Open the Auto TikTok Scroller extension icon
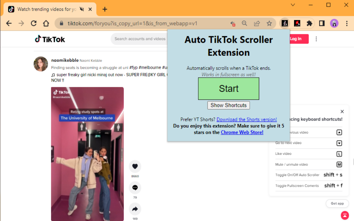 point(285,23)
